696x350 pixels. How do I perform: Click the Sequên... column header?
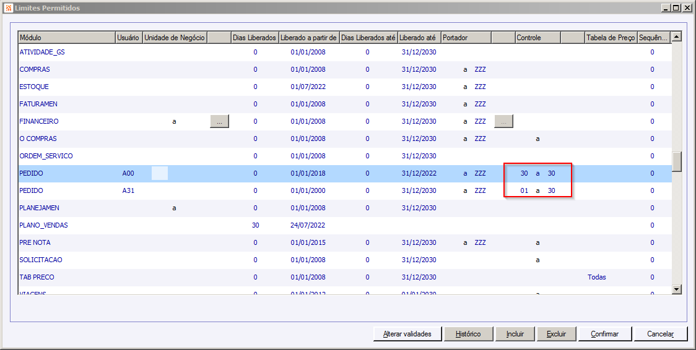653,38
